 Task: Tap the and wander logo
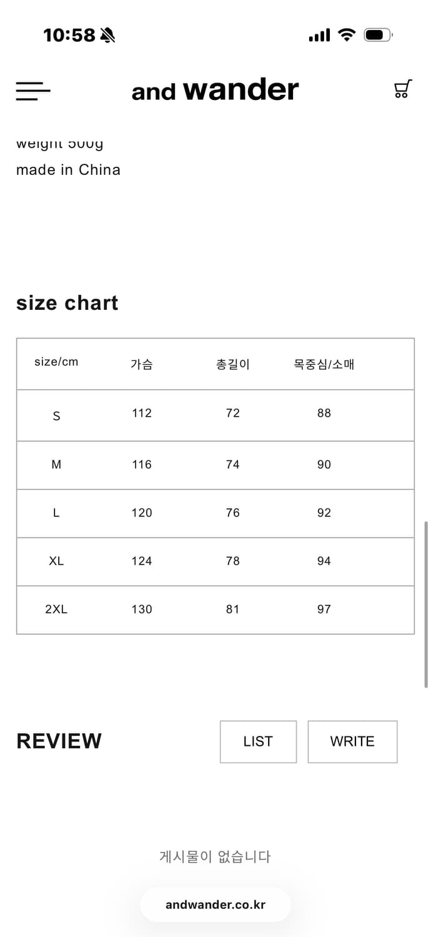click(215, 89)
